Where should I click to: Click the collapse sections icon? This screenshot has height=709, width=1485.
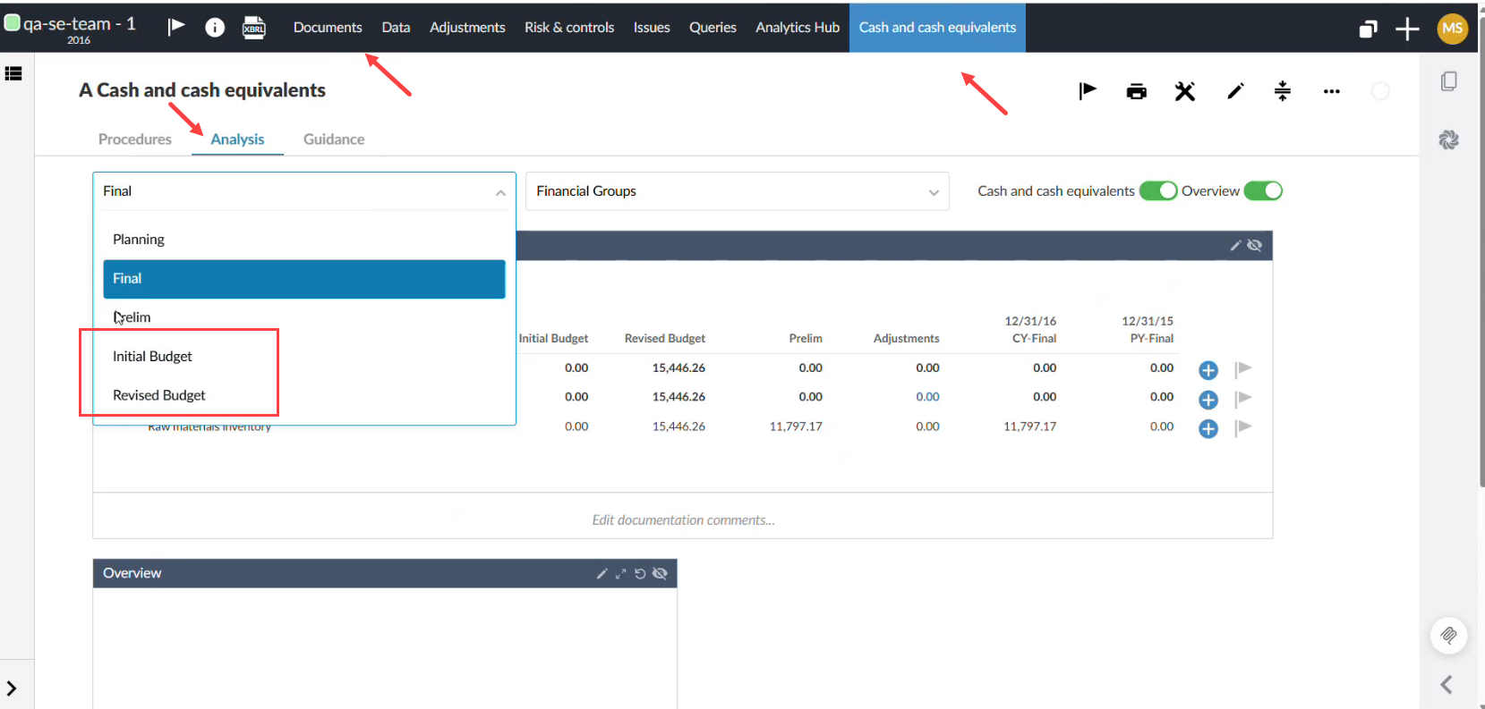(x=1283, y=90)
